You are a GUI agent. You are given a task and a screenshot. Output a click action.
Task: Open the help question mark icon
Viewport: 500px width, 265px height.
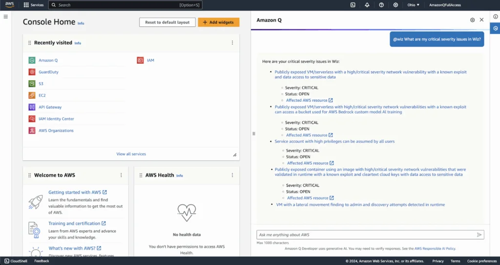[381, 5]
